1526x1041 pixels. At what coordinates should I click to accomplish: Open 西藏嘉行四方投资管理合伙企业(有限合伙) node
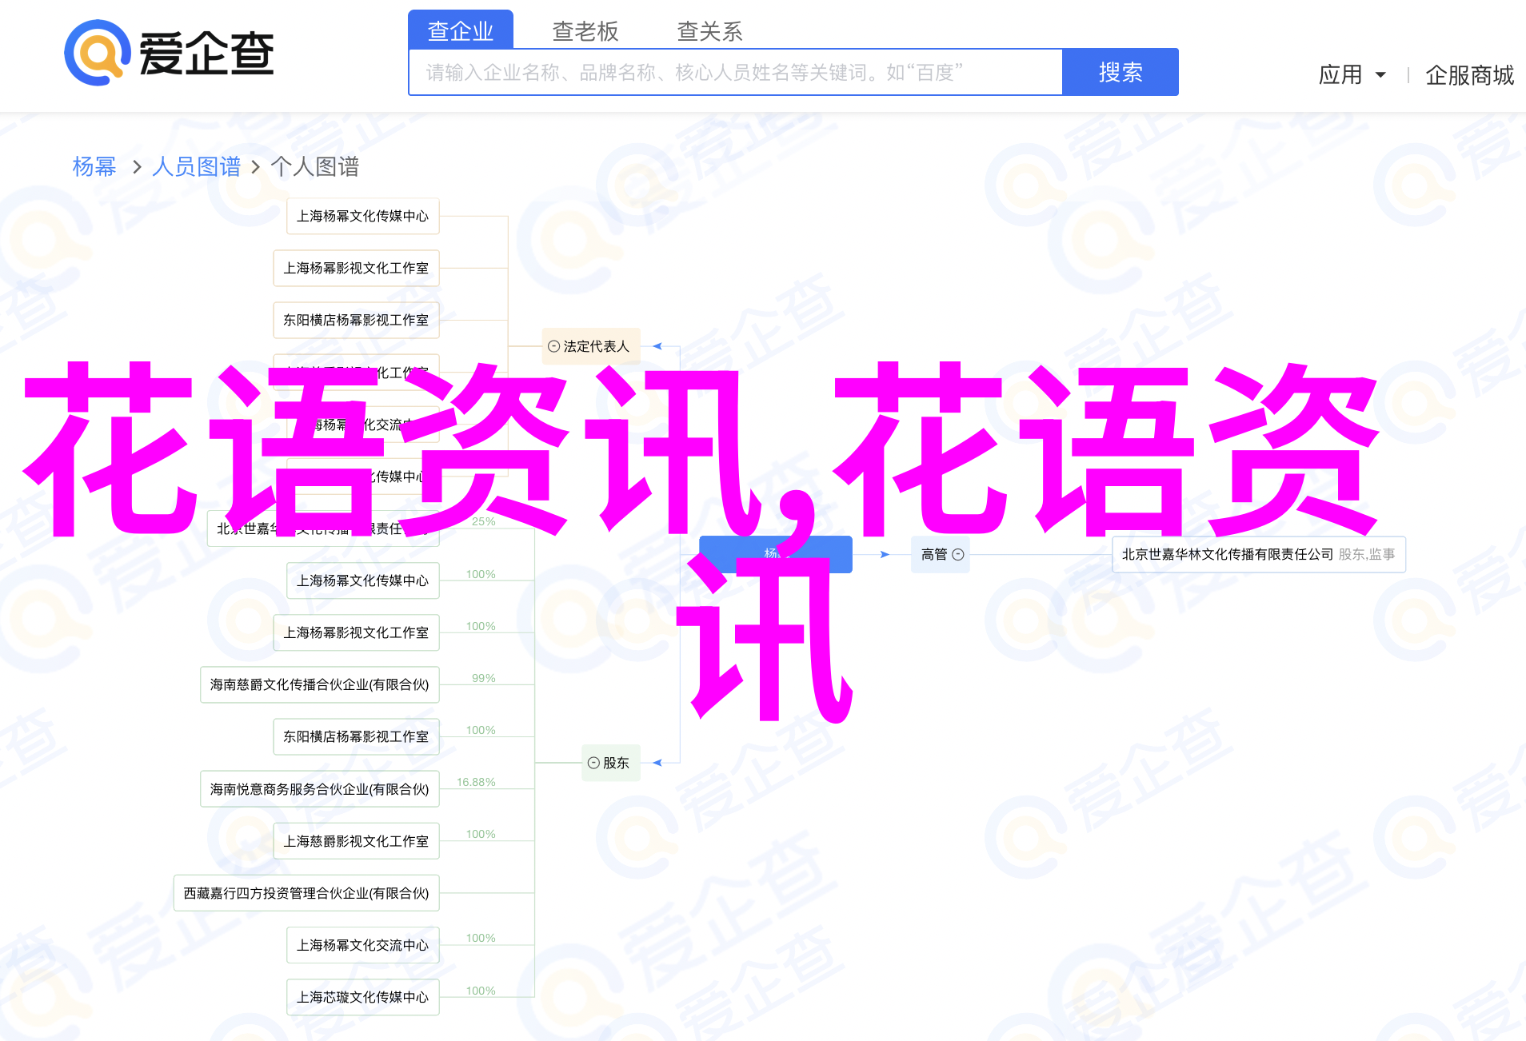(306, 893)
